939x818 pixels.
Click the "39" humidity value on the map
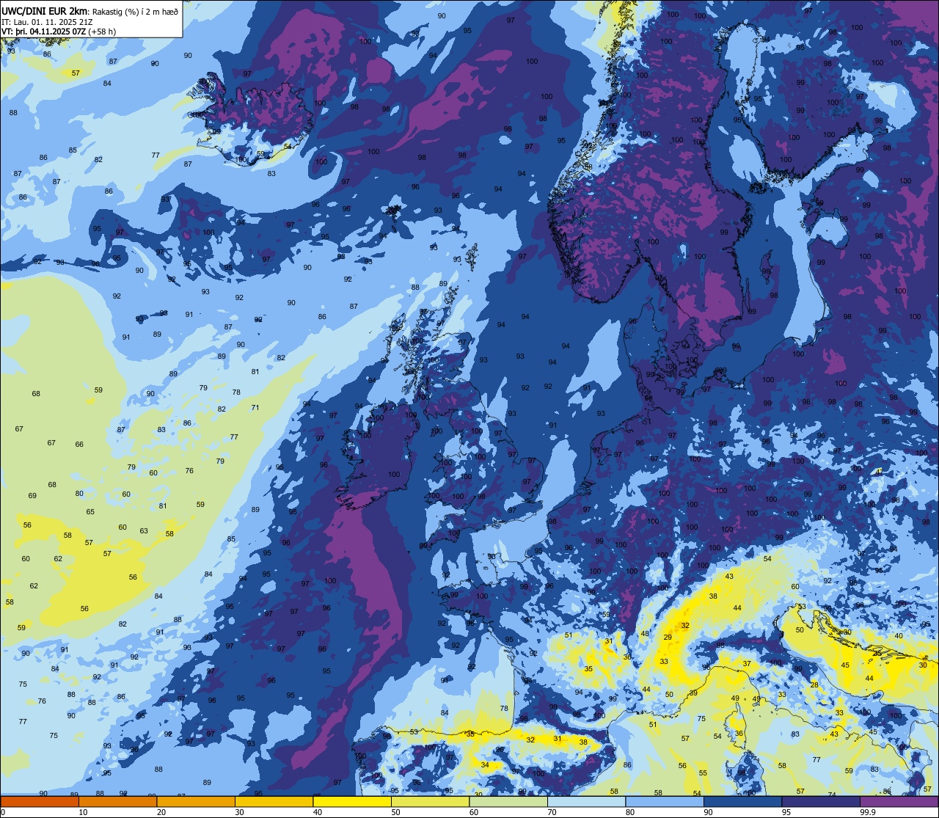pos(693,693)
